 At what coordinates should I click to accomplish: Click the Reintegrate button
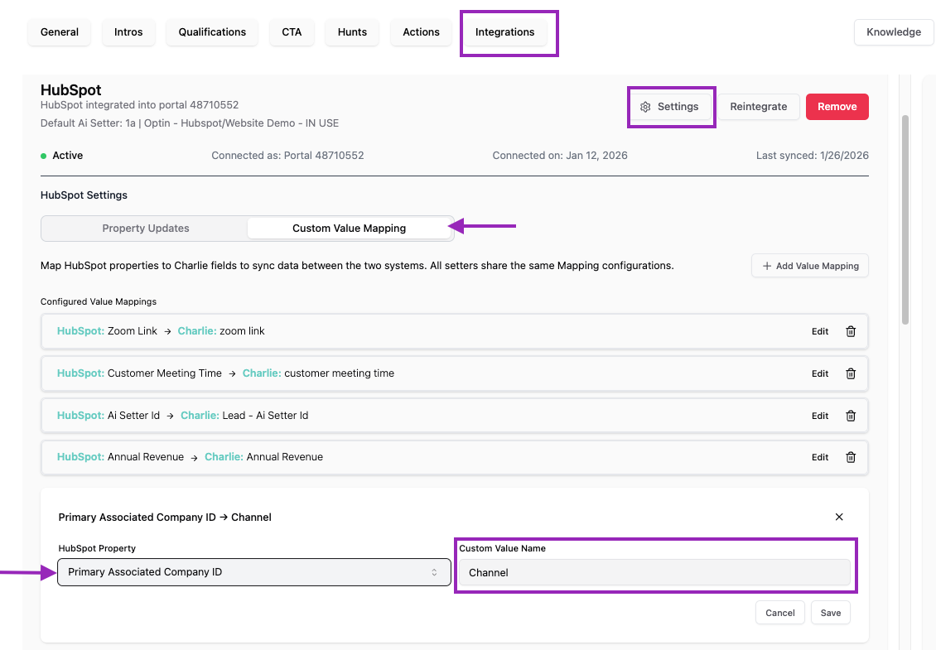point(758,107)
